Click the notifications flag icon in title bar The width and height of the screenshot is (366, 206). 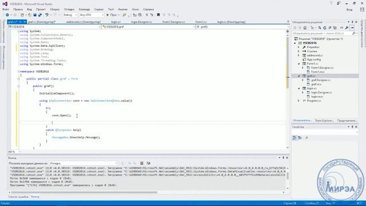[331, 3]
